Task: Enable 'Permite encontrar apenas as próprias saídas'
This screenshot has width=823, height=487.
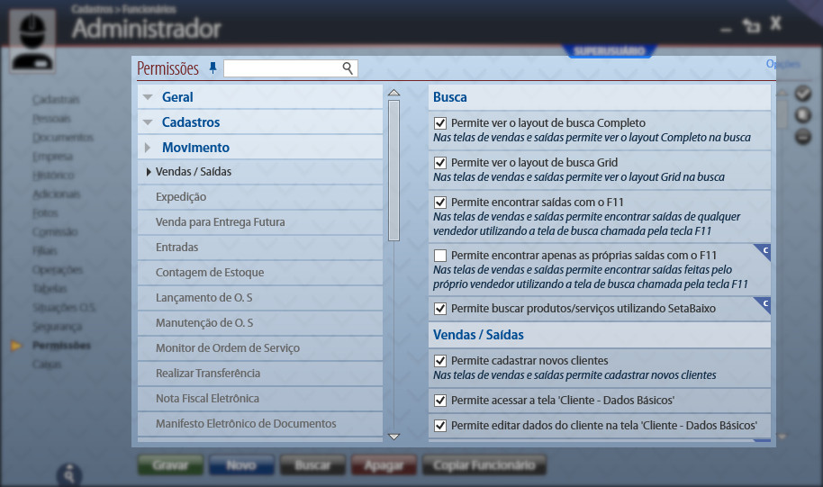Action: (x=440, y=256)
